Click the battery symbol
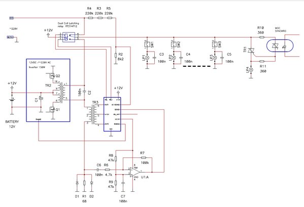Screen dimensions: 304x207 (x=12, y=100)
